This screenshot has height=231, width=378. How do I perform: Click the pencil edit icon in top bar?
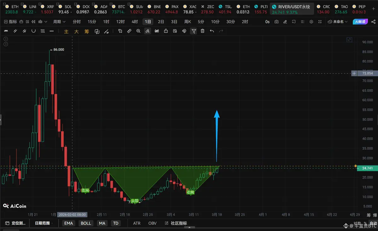click(285, 22)
